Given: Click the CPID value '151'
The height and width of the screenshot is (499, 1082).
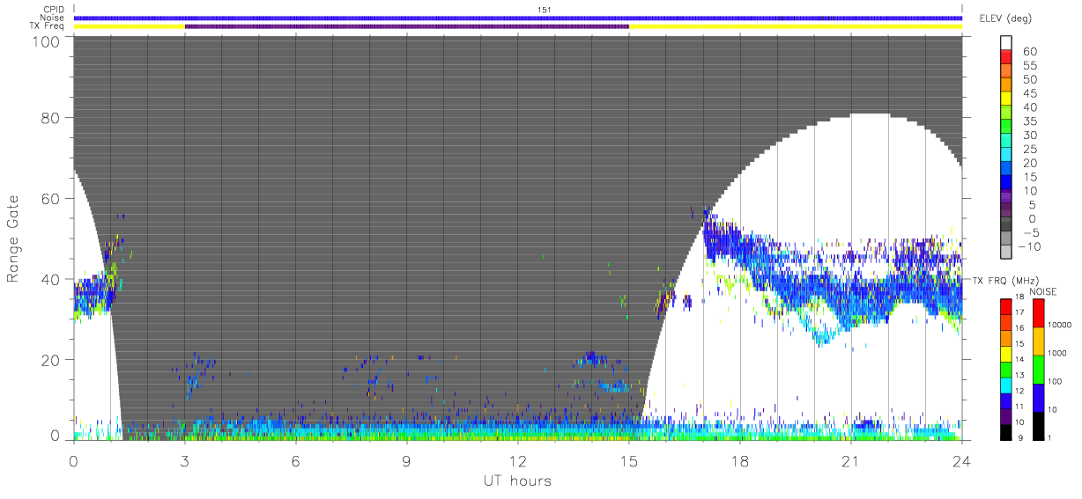Looking at the screenshot, I should [x=545, y=9].
